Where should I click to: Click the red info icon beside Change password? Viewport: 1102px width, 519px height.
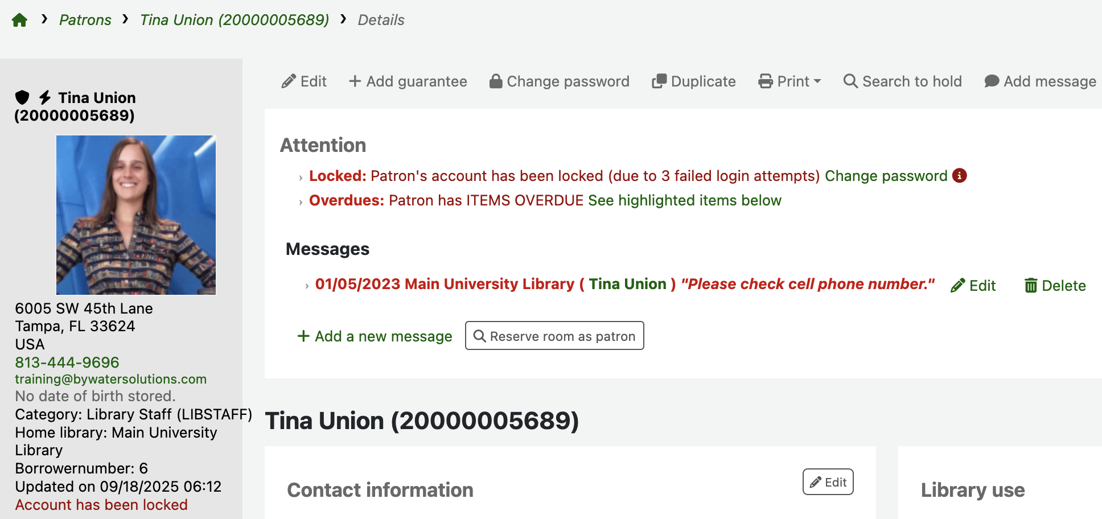(x=959, y=175)
